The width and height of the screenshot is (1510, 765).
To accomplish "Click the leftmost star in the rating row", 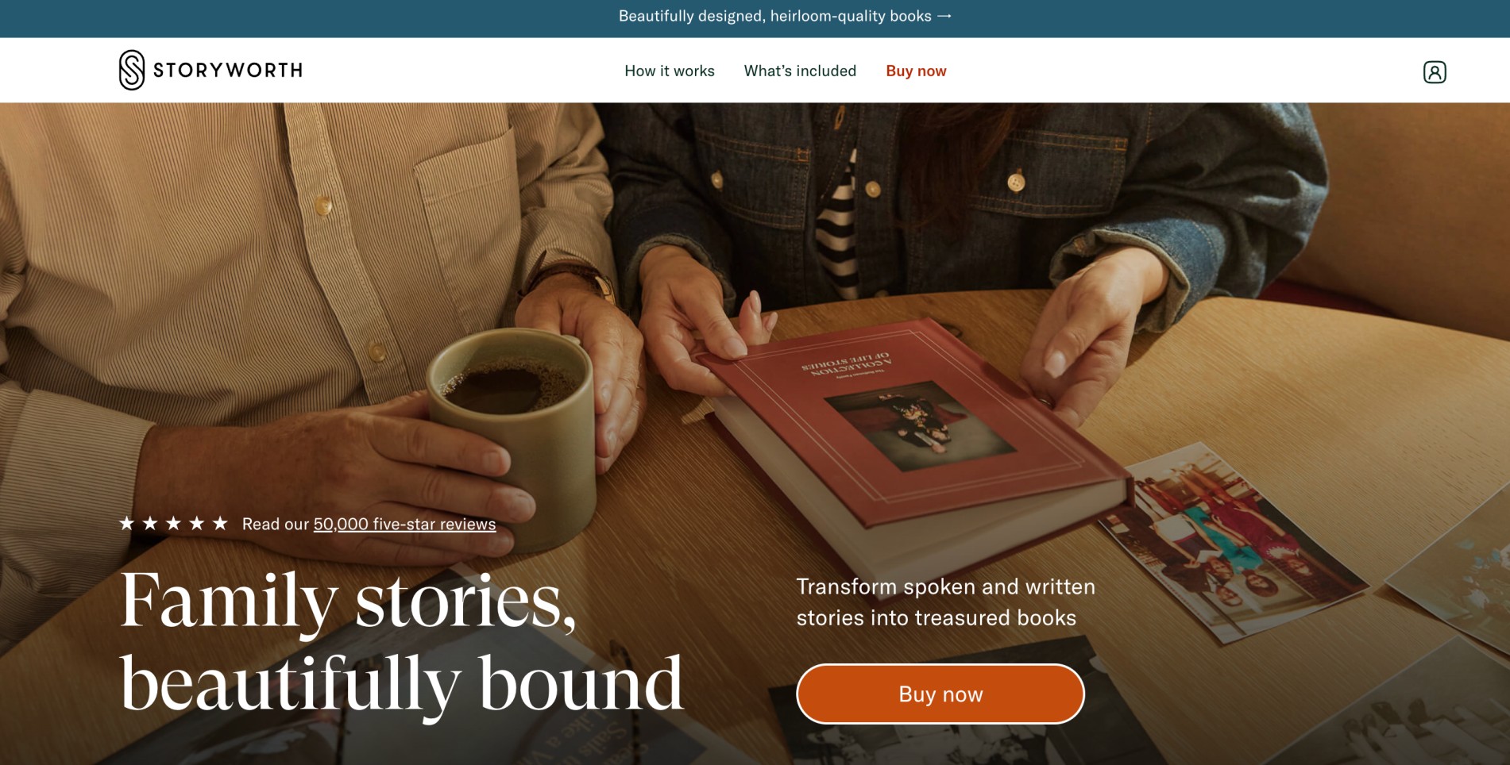I will coord(126,524).
